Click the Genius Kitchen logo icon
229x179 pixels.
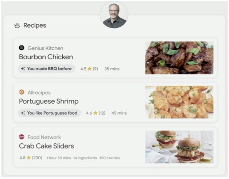tap(22, 48)
